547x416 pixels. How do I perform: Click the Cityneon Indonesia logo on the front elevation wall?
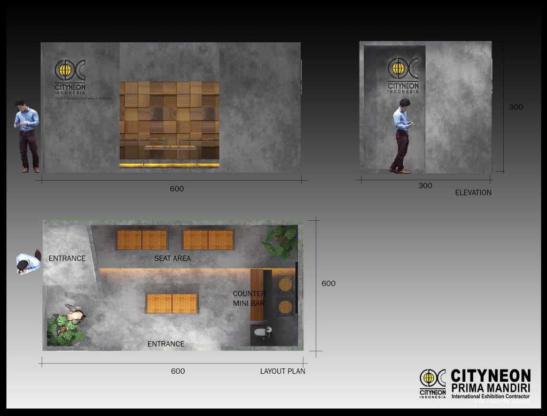69,77
